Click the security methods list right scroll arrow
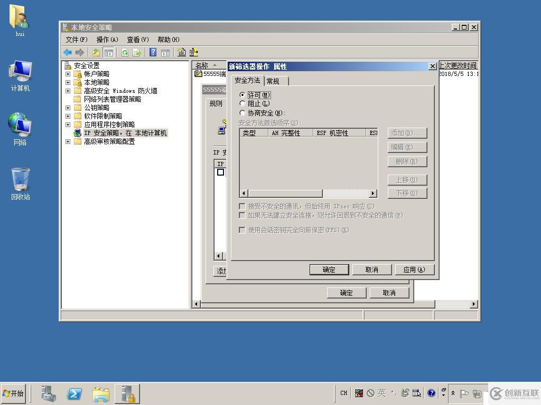 (x=373, y=194)
